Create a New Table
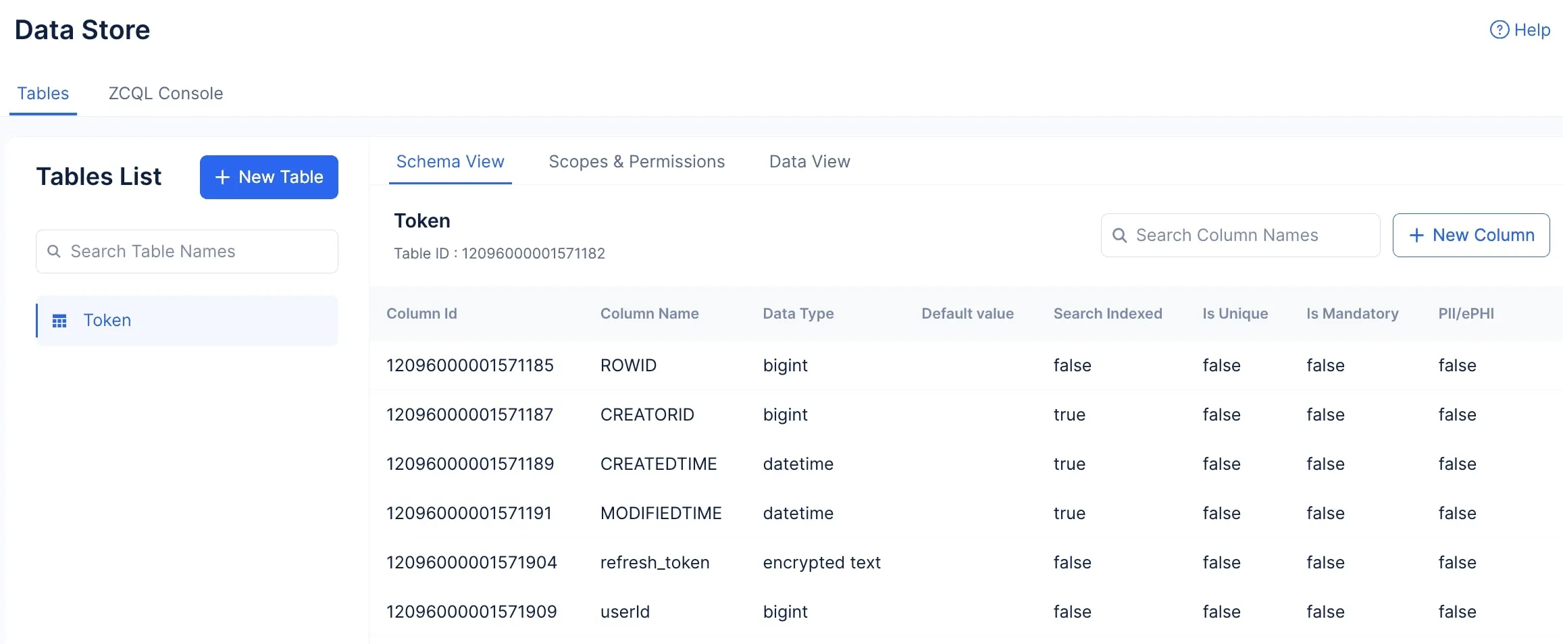Image resolution: width=1563 pixels, height=644 pixels. point(269,177)
